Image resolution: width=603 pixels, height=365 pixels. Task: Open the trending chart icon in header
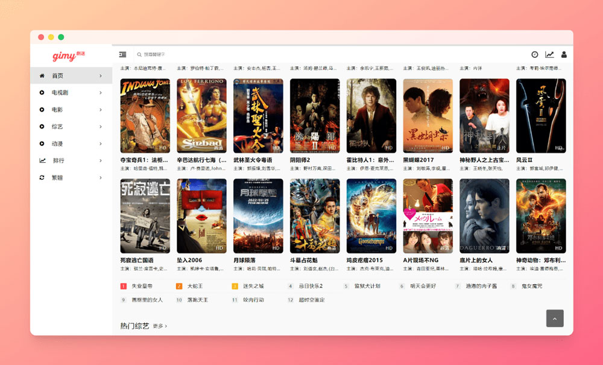pyautogui.click(x=549, y=54)
